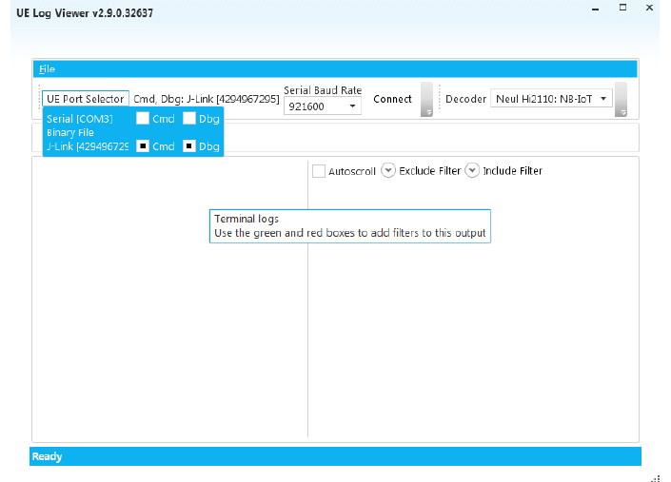Select Binary File port option
This screenshot has height=482, width=671.
(x=70, y=132)
